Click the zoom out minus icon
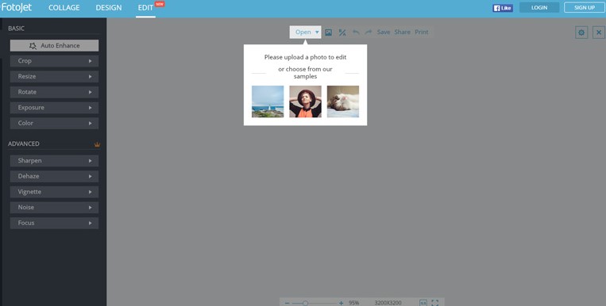Screen dimensions: 606x306 (x=287, y=304)
